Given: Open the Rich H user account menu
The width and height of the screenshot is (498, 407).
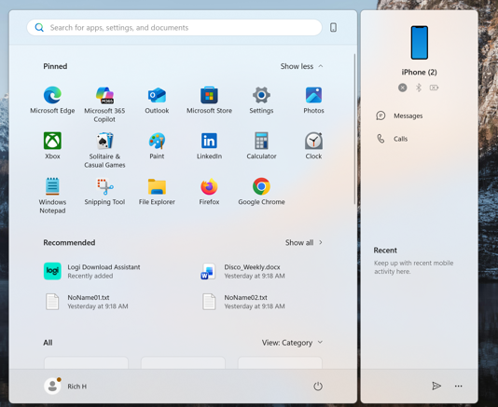Looking at the screenshot, I should [65, 387].
